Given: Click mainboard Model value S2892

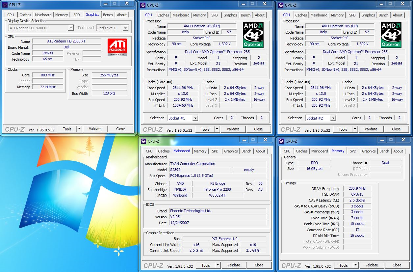Looking at the screenshot, I should [x=200, y=170].
